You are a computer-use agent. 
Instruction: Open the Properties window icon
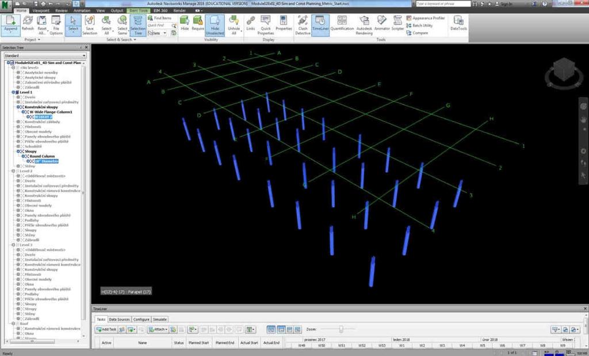coord(284,24)
